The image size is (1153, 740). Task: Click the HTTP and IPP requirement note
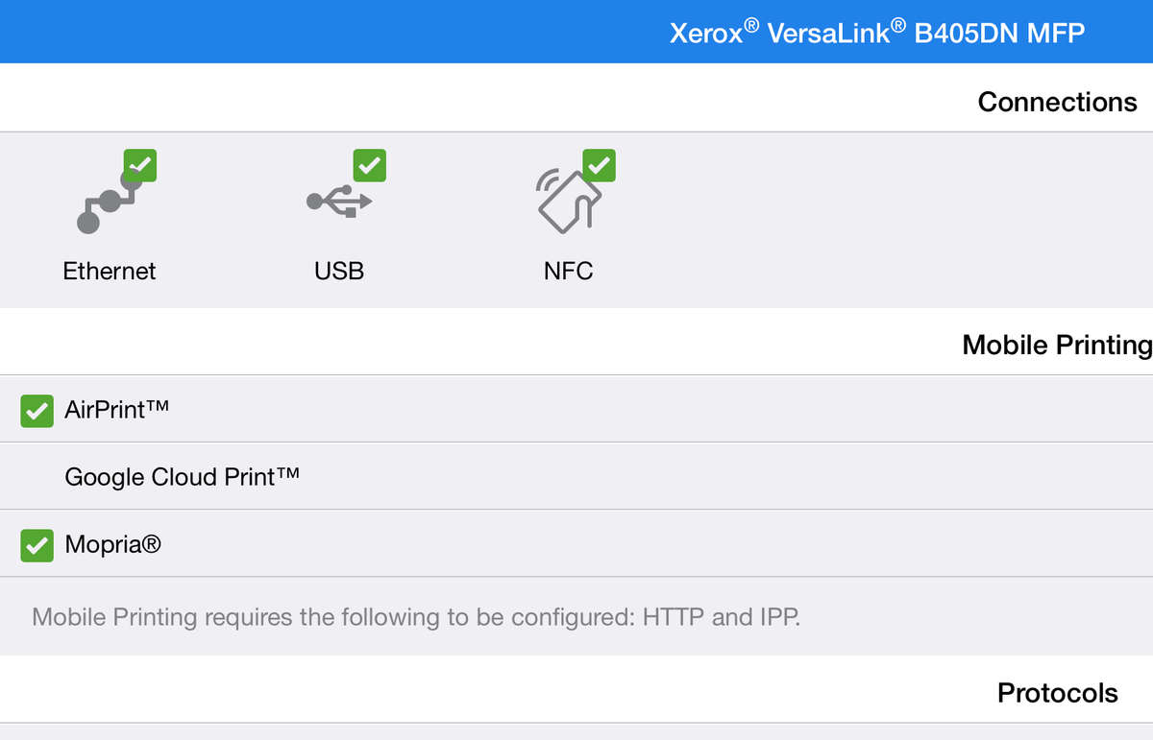point(416,616)
